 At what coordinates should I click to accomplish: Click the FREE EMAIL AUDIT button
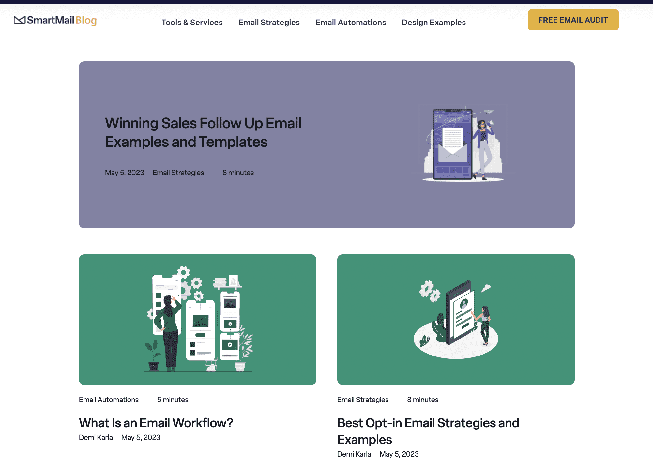573,20
